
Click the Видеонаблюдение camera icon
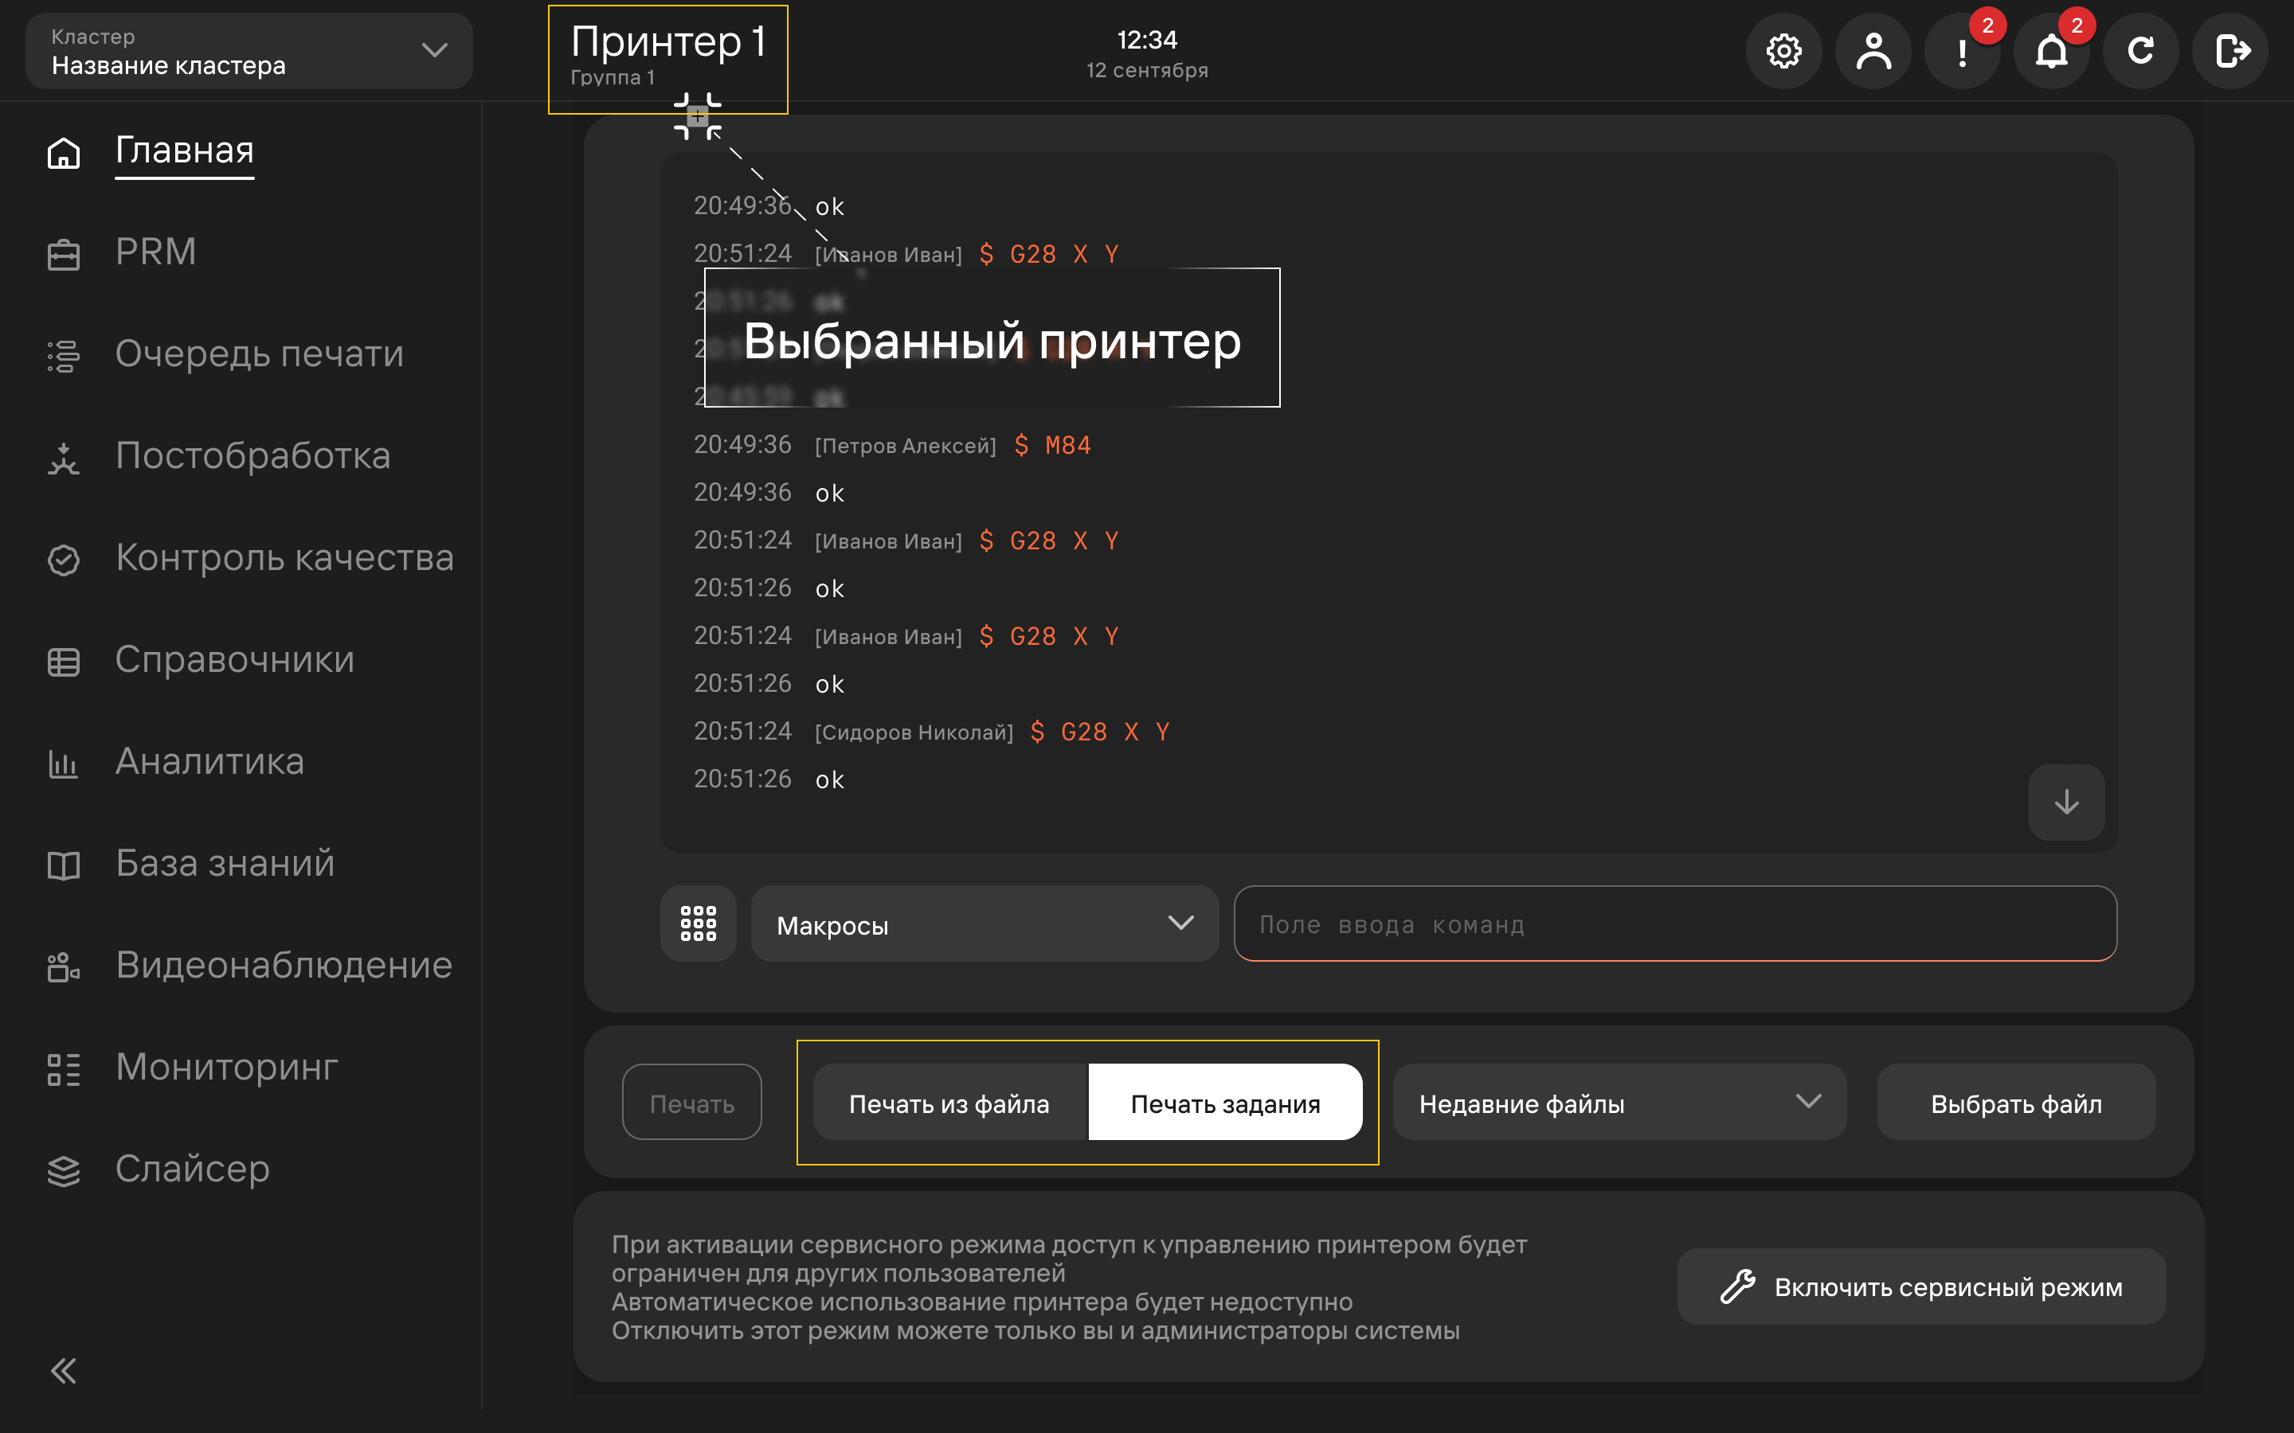pos(64,967)
